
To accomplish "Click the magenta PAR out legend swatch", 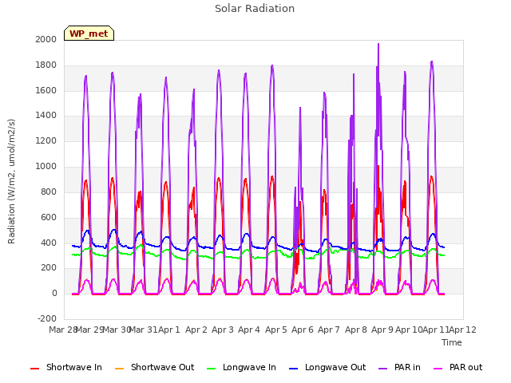I will [x=438, y=369].
